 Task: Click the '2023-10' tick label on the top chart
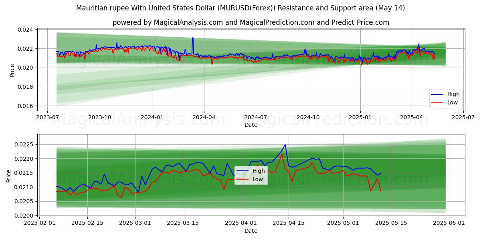[x=100, y=118]
